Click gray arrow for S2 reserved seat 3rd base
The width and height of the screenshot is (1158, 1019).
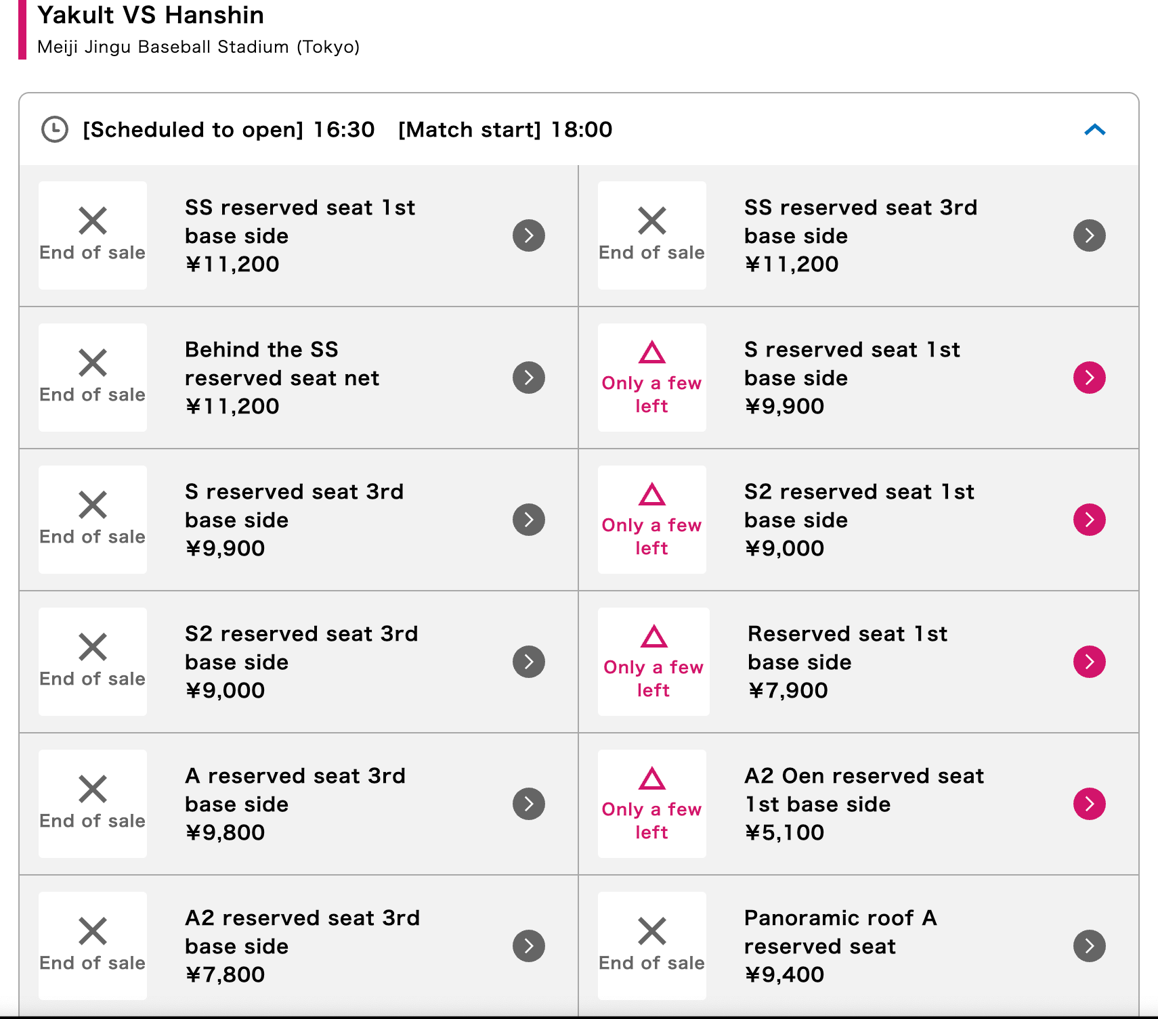tap(529, 662)
